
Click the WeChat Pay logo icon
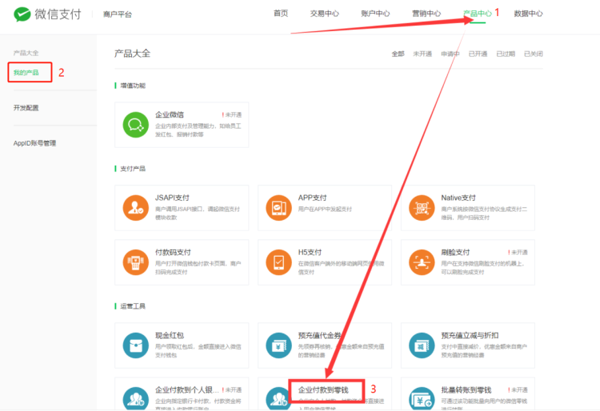click(x=22, y=14)
